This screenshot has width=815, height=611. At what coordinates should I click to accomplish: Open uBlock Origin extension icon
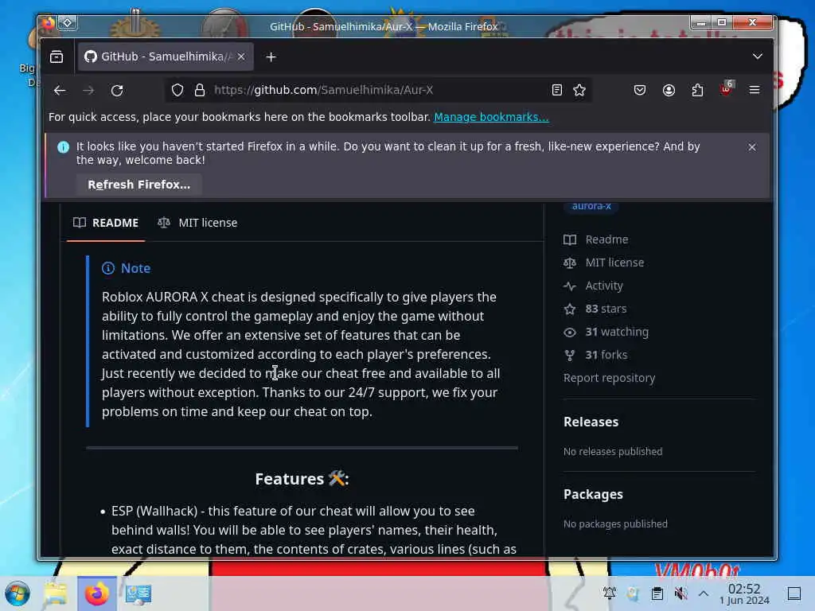pos(726,89)
